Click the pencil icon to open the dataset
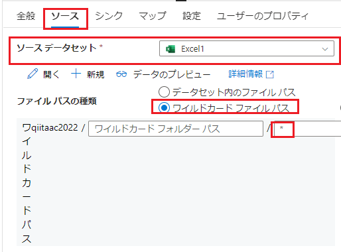Image resolution: width=341 pixels, height=252 pixels. [33, 74]
